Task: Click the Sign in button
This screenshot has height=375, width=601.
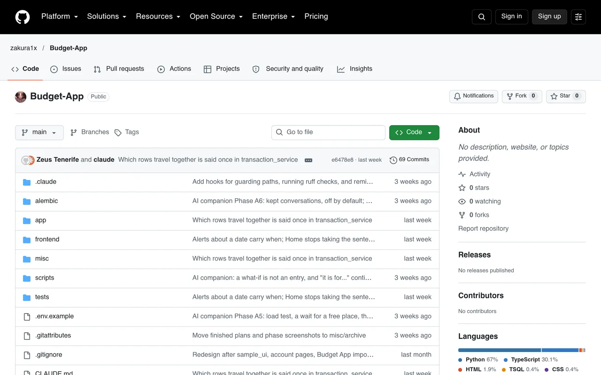Action: [x=511, y=16]
